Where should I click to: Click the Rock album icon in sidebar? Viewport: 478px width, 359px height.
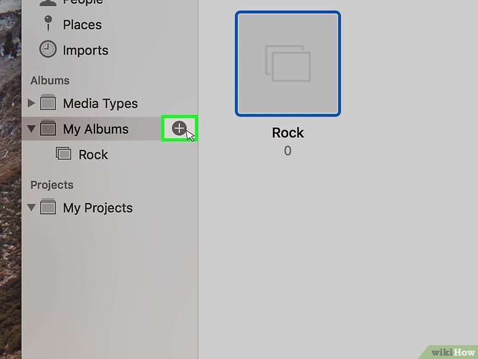(x=64, y=154)
